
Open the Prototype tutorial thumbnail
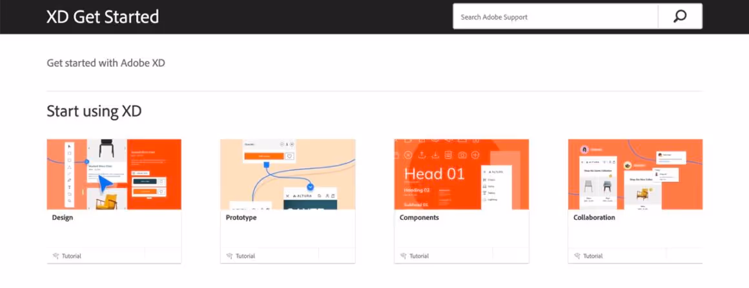click(287, 174)
